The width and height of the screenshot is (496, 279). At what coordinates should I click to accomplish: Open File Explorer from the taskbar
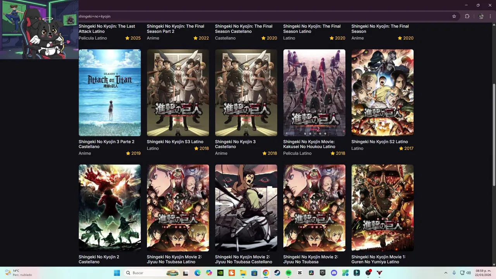243,273
